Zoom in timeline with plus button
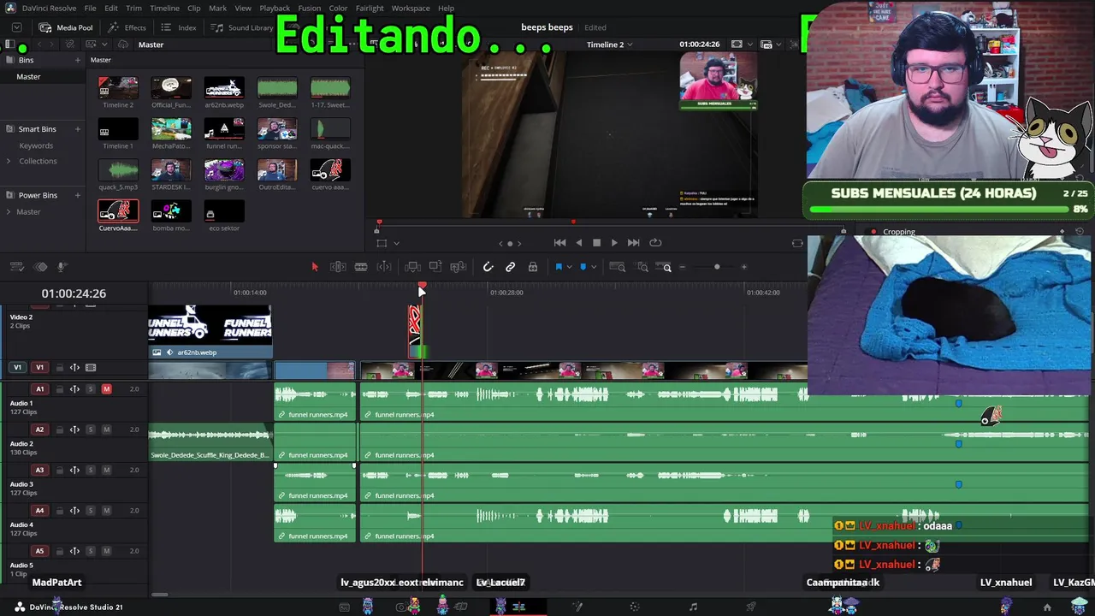1095x616 pixels. coord(743,267)
